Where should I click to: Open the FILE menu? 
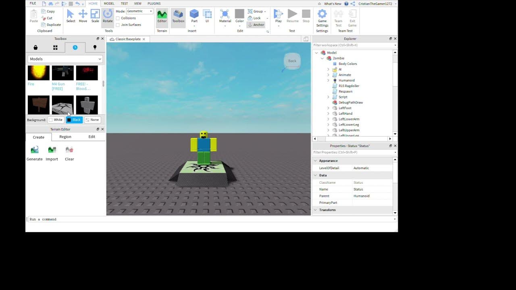(x=33, y=3)
